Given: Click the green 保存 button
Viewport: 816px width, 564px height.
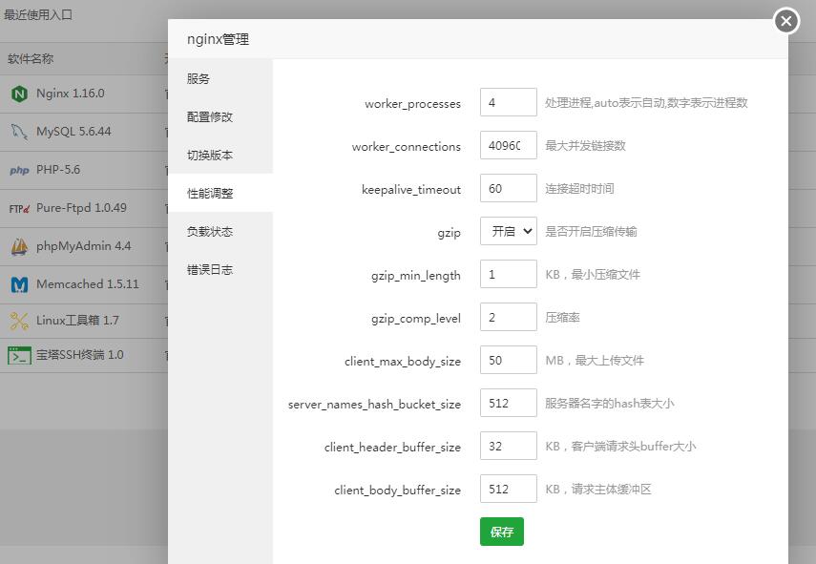Looking at the screenshot, I should [502, 532].
